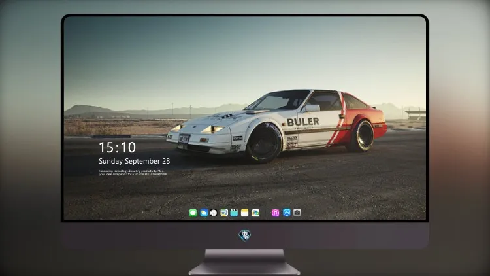This screenshot has width=490, height=276.
Task: Click the small slogan text under date
Action: point(133,173)
